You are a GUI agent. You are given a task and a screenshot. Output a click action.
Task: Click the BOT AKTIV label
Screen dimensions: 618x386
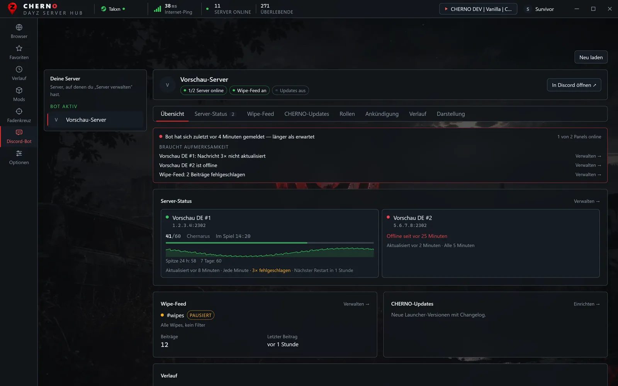pos(64,106)
